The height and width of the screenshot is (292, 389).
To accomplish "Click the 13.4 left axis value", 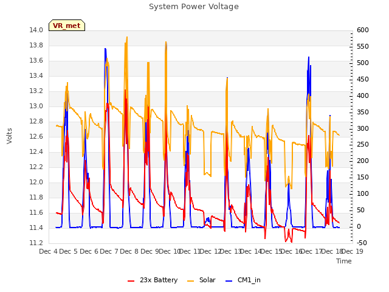I will tap(36, 75).
